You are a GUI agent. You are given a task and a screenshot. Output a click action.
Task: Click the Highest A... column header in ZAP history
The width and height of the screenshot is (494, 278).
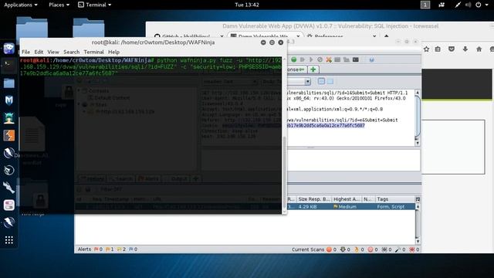click(347, 199)
